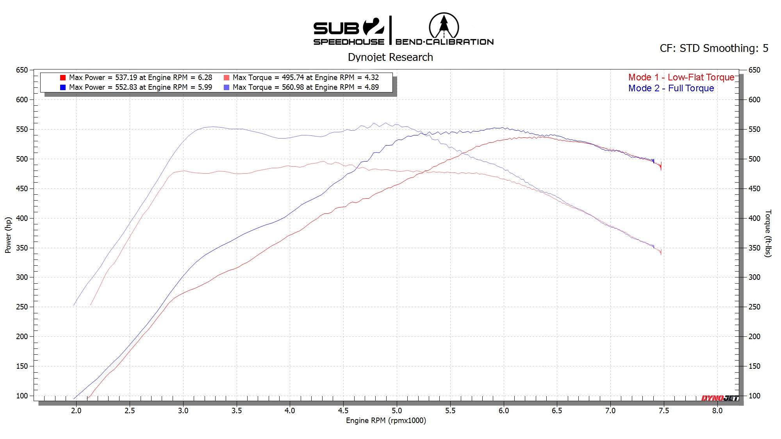Click the Dynojet Research title
Image resolution: width=781 pixels, height=439 pixels.
pyautogui.click(x=390, y=57)
